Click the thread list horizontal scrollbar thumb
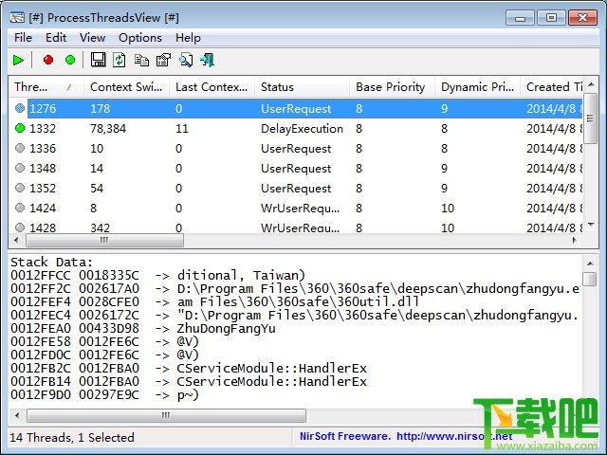Viewport: 607px width, 455px height. [104, 240]
